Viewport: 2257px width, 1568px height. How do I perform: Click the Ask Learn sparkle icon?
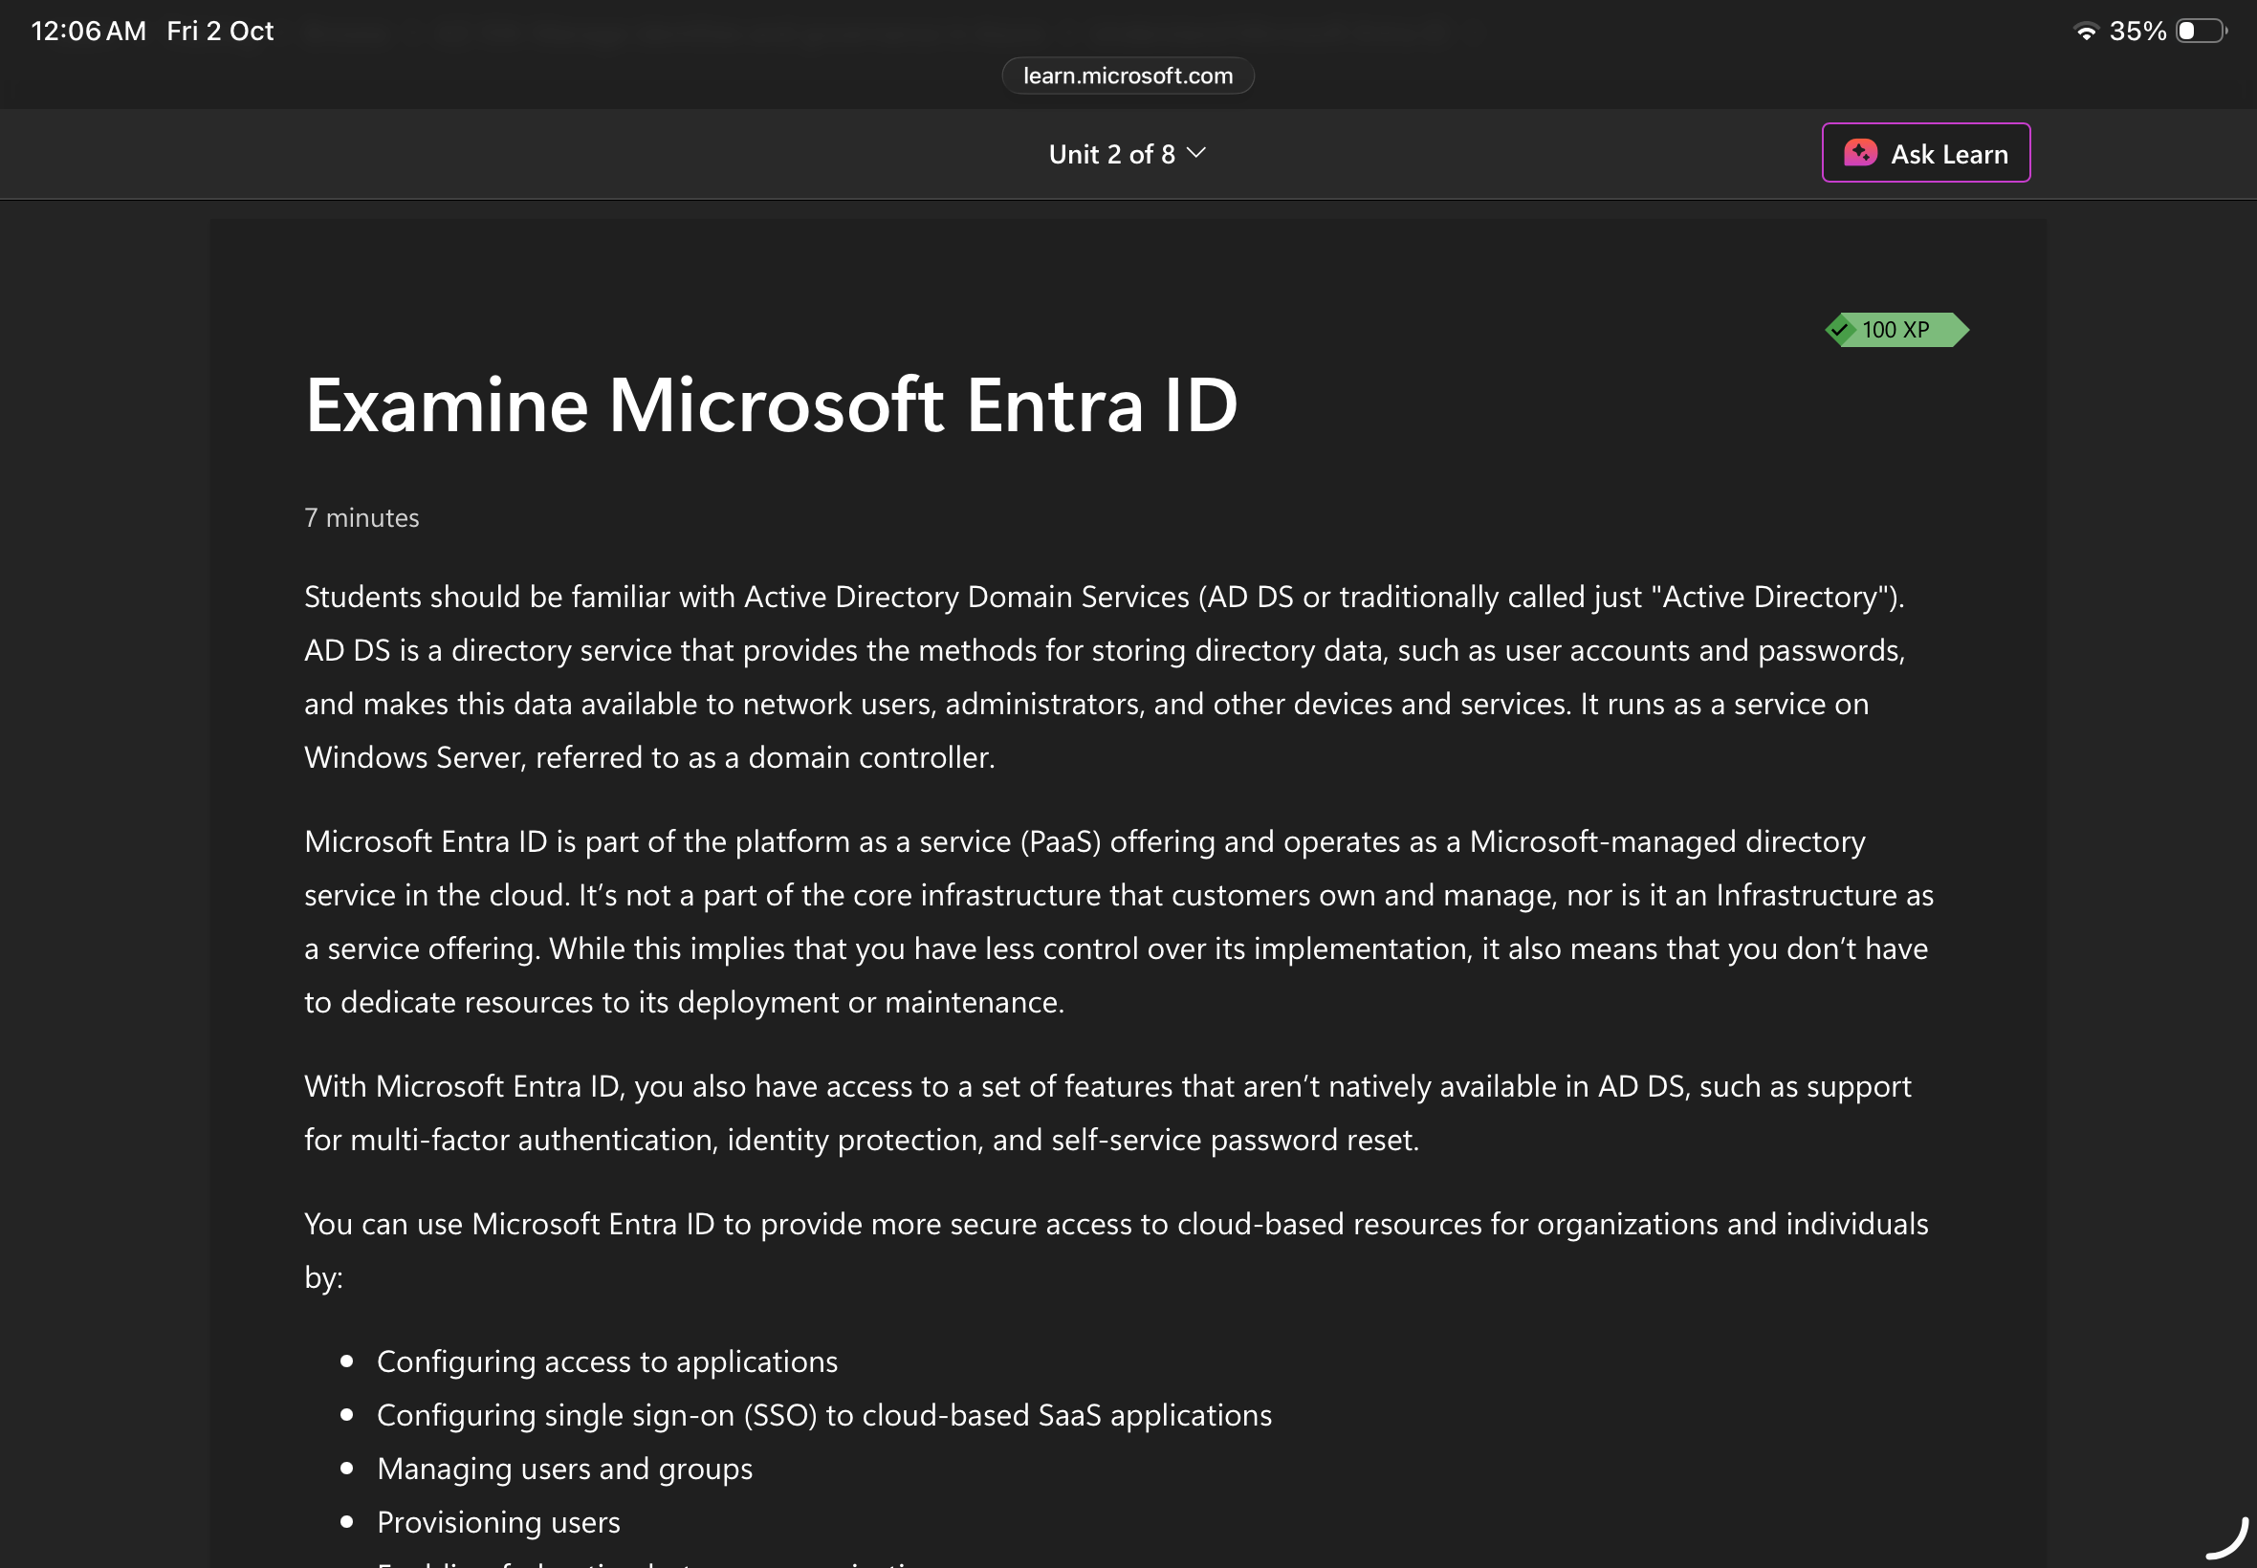(1860, 153)
